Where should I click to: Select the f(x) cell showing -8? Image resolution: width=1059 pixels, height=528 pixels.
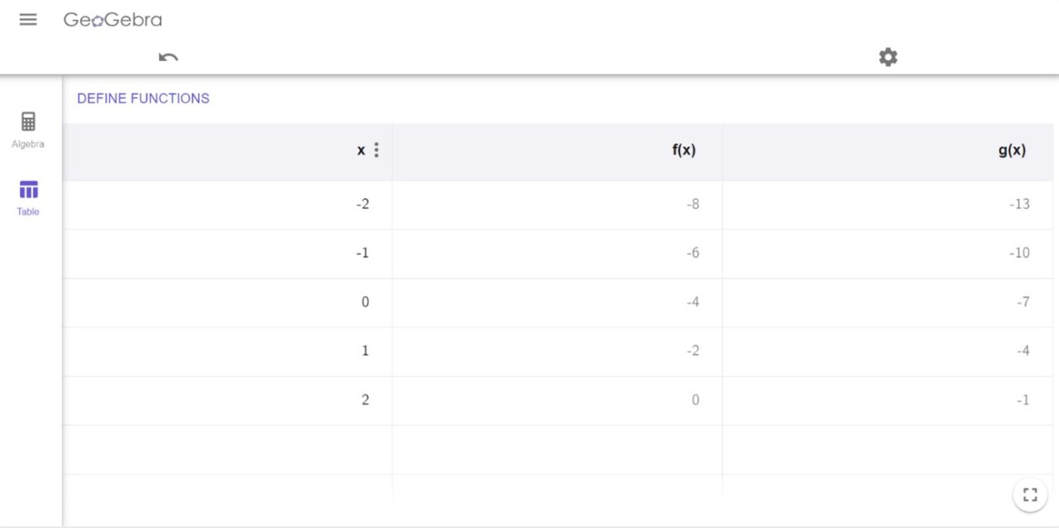[x=692, y=204]
